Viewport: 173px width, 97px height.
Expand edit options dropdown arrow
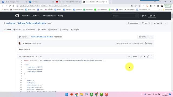(145, 57)
